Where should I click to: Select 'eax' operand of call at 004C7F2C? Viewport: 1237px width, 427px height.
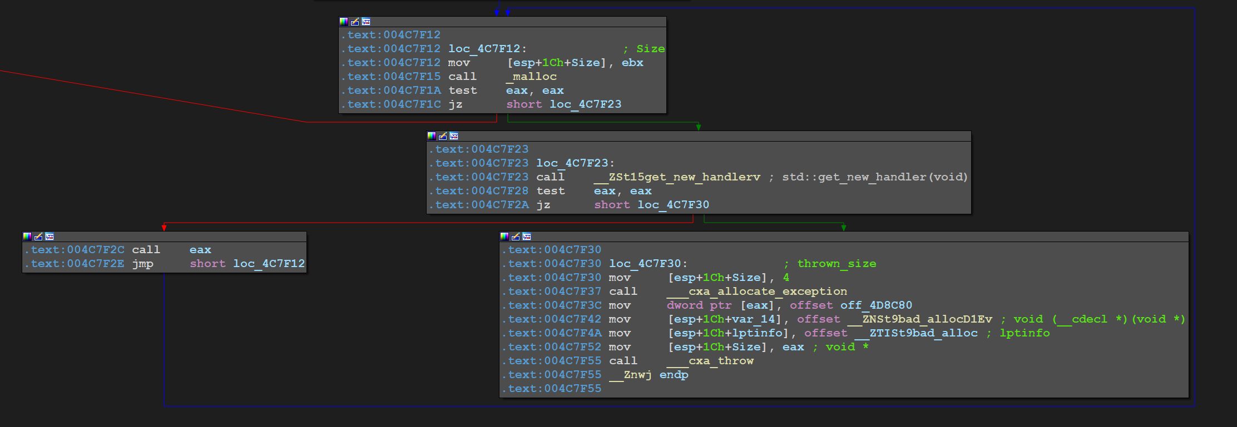tap(200, 250)
